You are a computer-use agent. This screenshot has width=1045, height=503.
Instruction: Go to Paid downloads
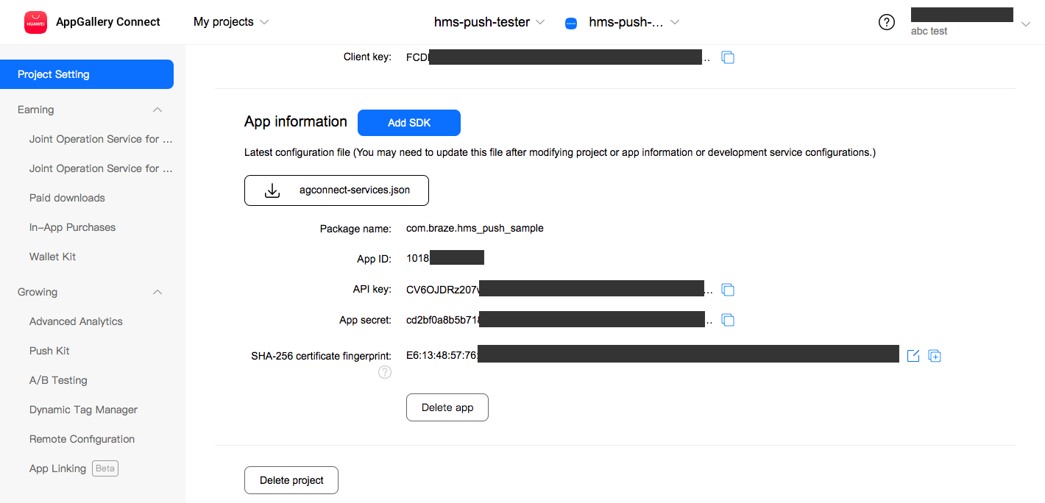tap(67, 198)
